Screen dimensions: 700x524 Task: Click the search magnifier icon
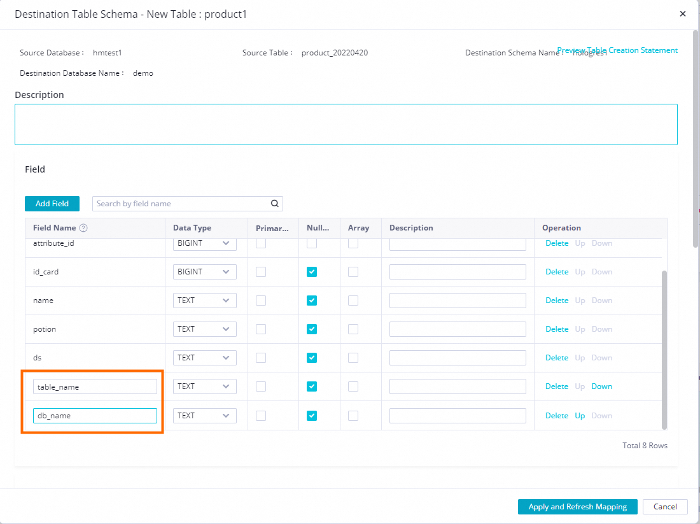coord(275,204)
